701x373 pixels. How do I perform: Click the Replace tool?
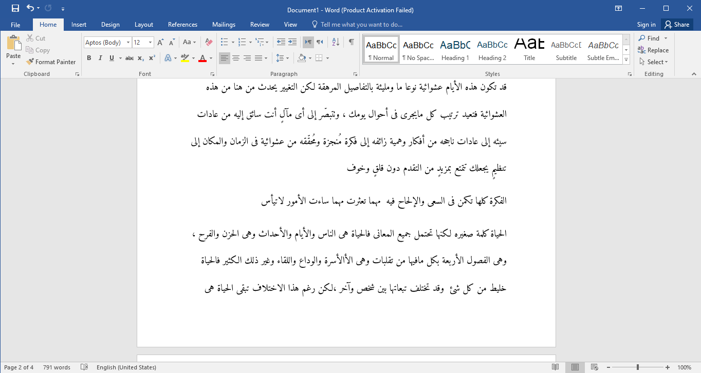click(x=653, y=50)
